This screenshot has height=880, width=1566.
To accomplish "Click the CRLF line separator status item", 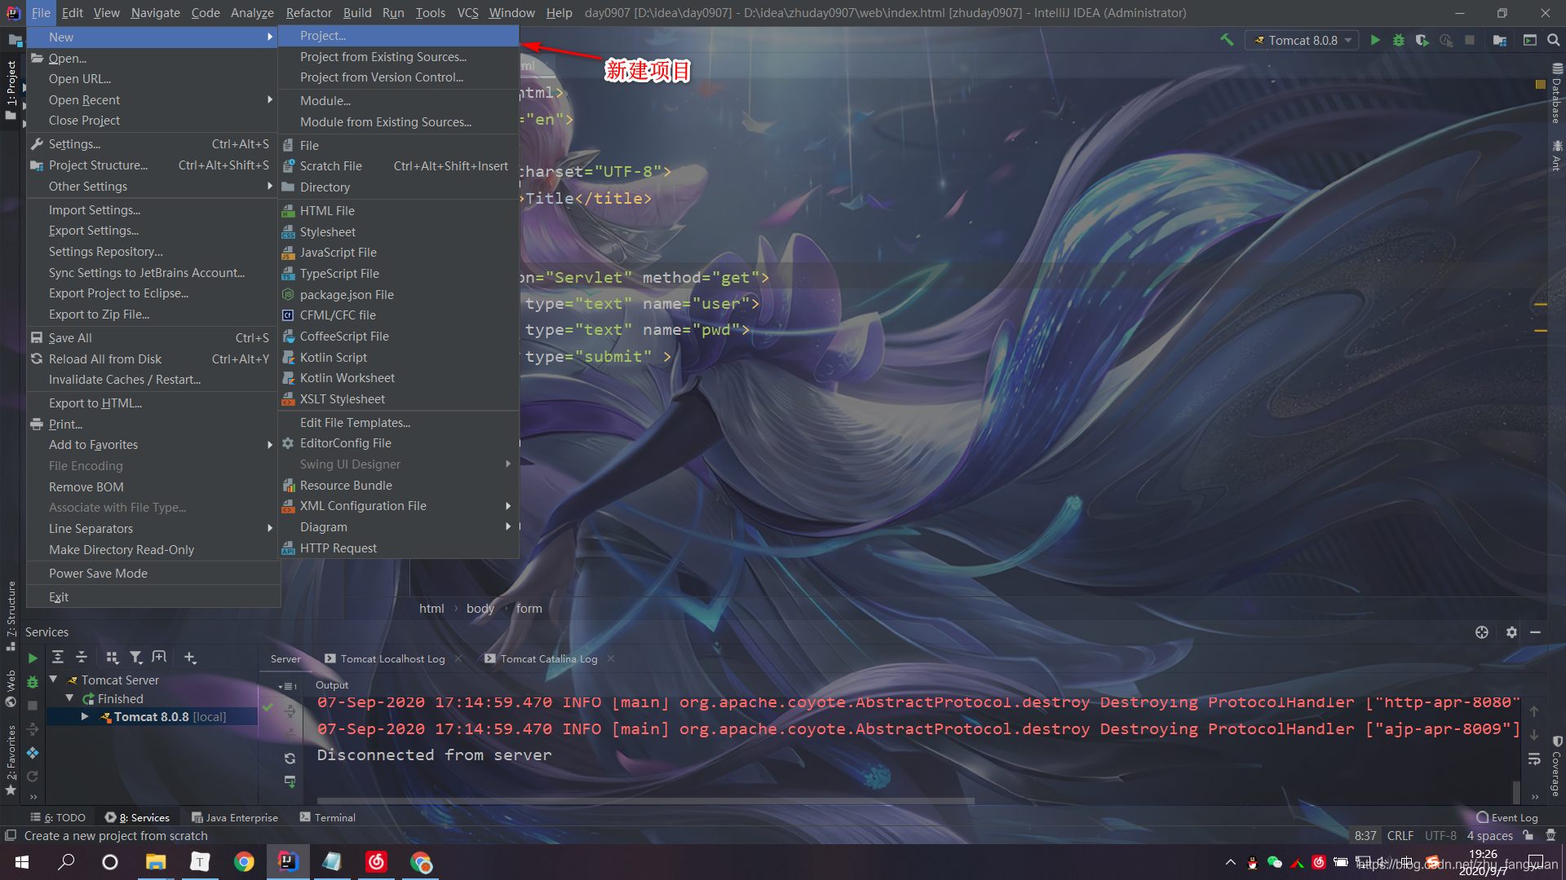I will click(x=1400, y=836).
